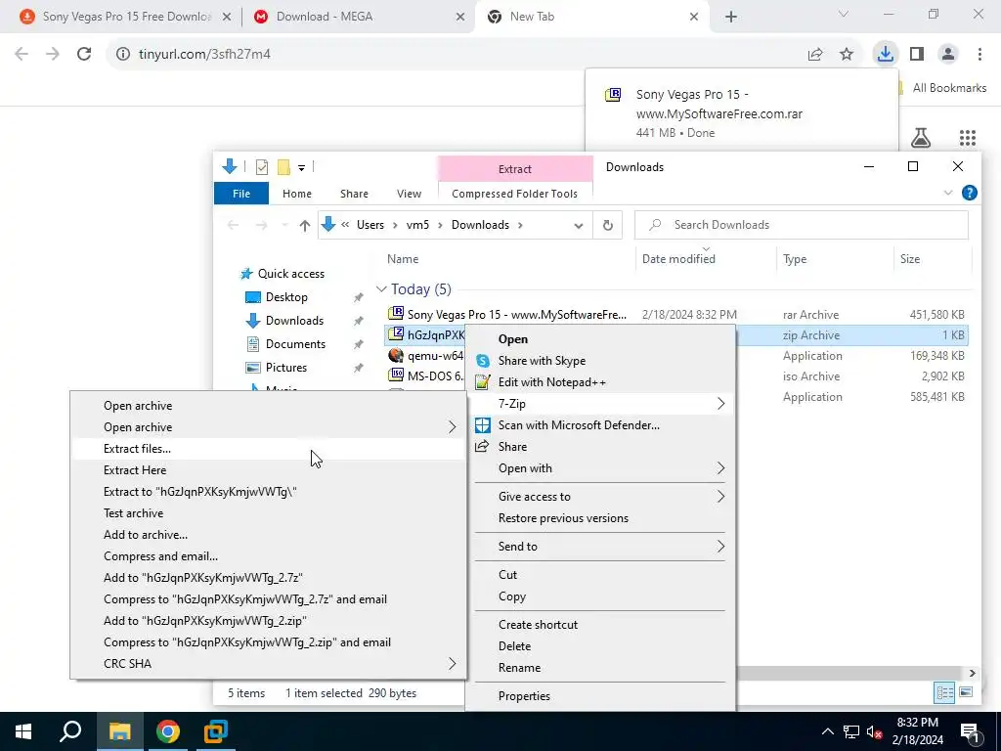The height and width of the screenshot is (751, 1001).
Task: Close the Sony Vegas Pro 15 tab
Action: coord(227,17)
